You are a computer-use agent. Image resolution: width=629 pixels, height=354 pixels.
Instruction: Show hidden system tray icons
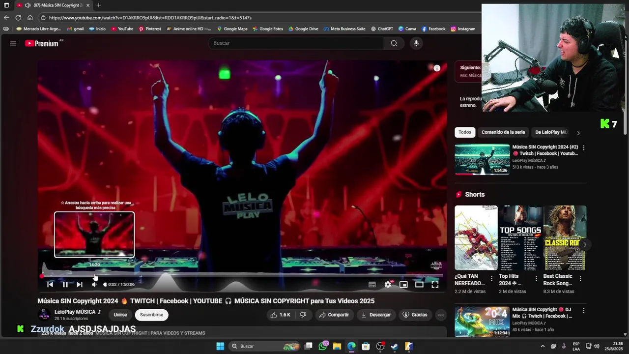pos(543,346)
